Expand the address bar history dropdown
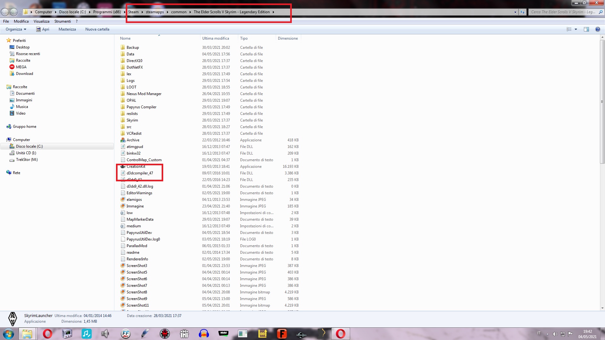This screenshot has height=340, width=605. click(515, 12)
